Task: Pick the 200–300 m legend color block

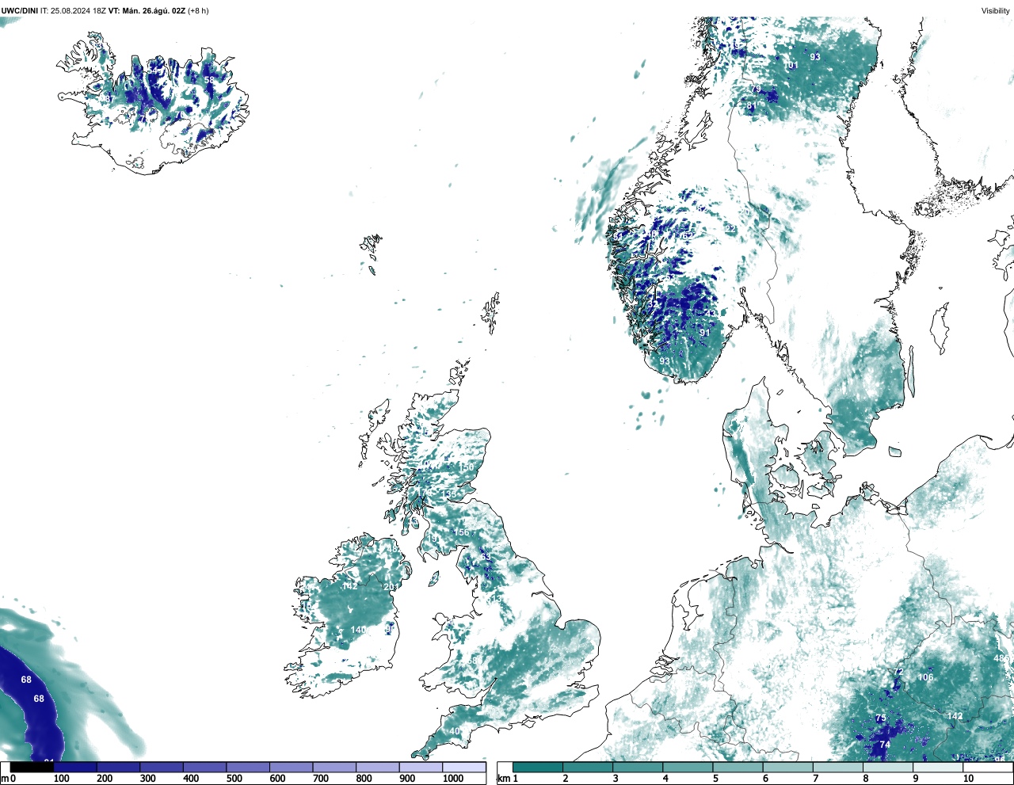Action: click(118, 767)
